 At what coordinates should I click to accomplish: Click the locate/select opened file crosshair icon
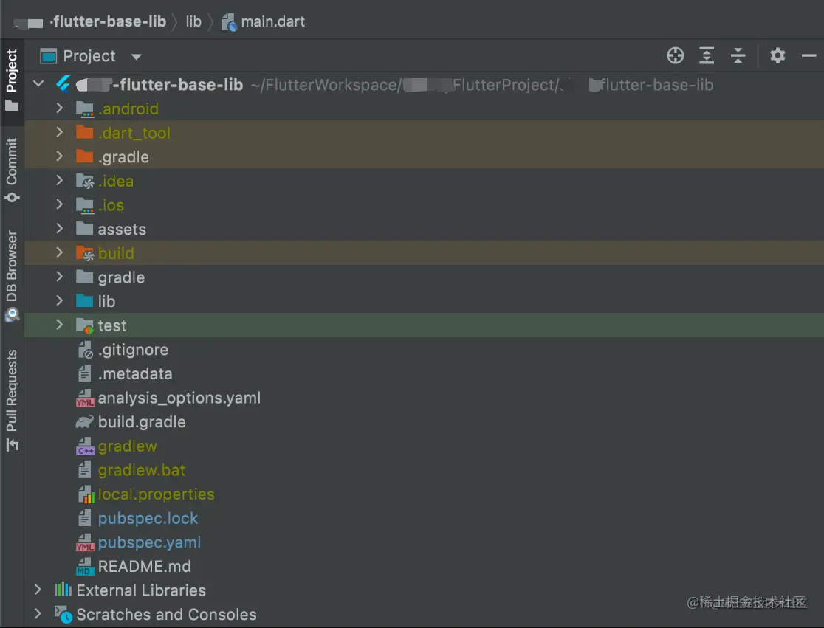point(675,55)
